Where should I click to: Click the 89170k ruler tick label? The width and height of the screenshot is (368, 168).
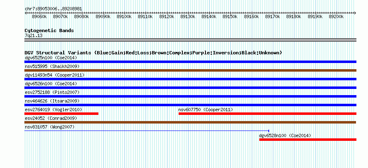[x=273, y=16]
